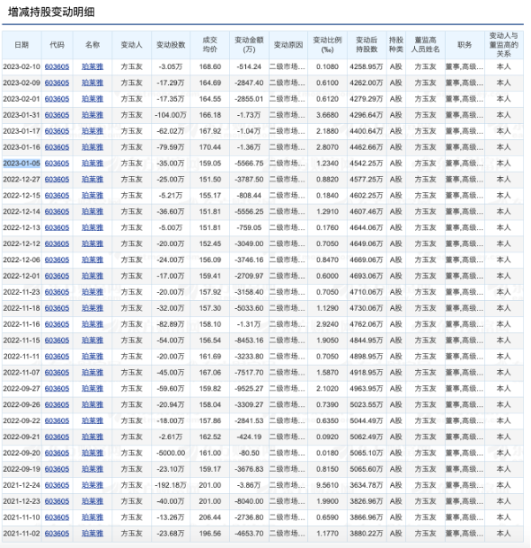Click position 董事,高级... in the 2022-12-13 row

[x=465, y=227]
